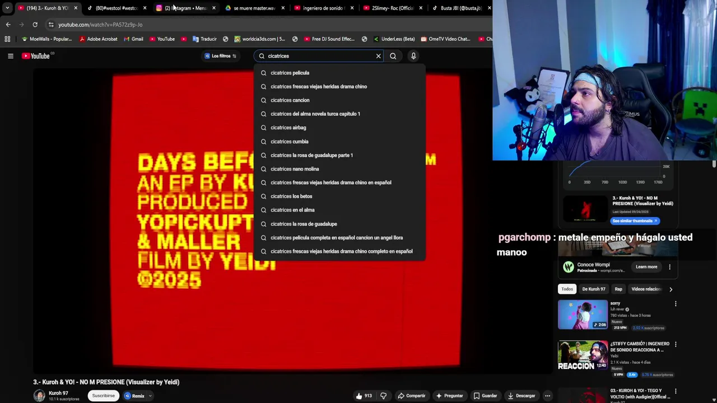Switch to the #westcol TikTok tab
Image resolution: width=717 pixels, height=403 pixels.
coord(116,8)
